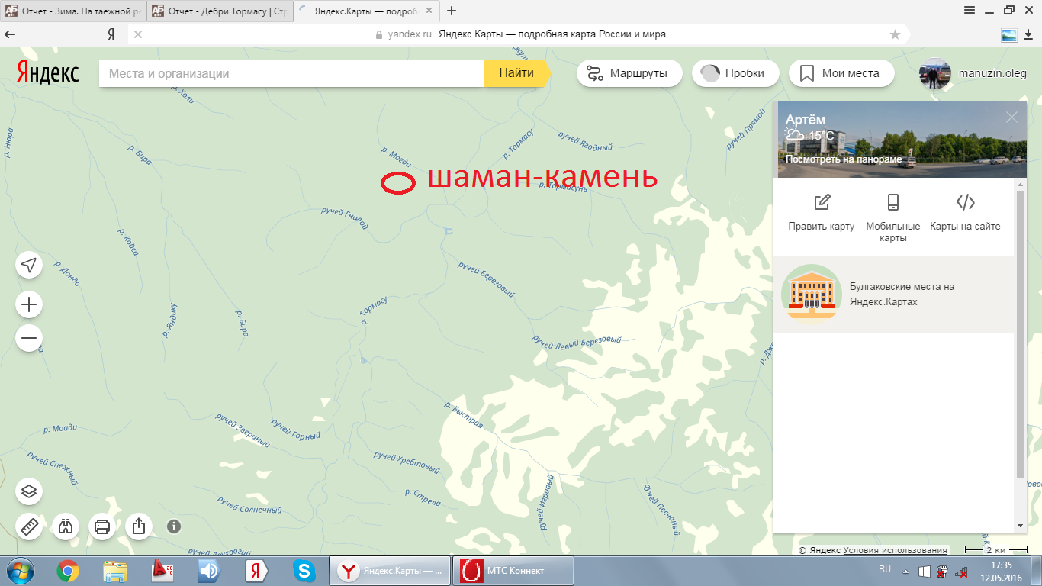Open Мои места bookmarks

841,73
